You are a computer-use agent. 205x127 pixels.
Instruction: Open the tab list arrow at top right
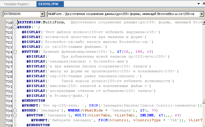coord(199,4)
